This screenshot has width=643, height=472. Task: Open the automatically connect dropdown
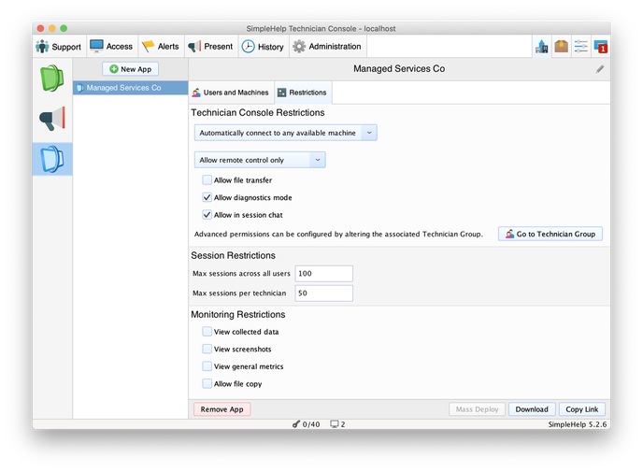[x=285, y=133]
